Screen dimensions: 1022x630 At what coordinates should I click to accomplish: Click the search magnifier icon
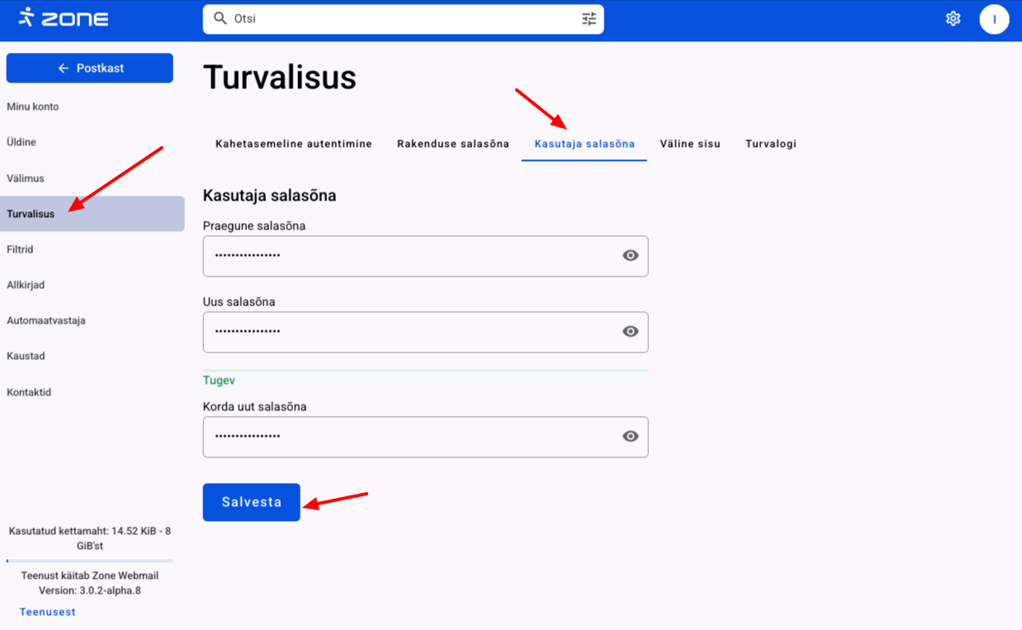point(220,19)
